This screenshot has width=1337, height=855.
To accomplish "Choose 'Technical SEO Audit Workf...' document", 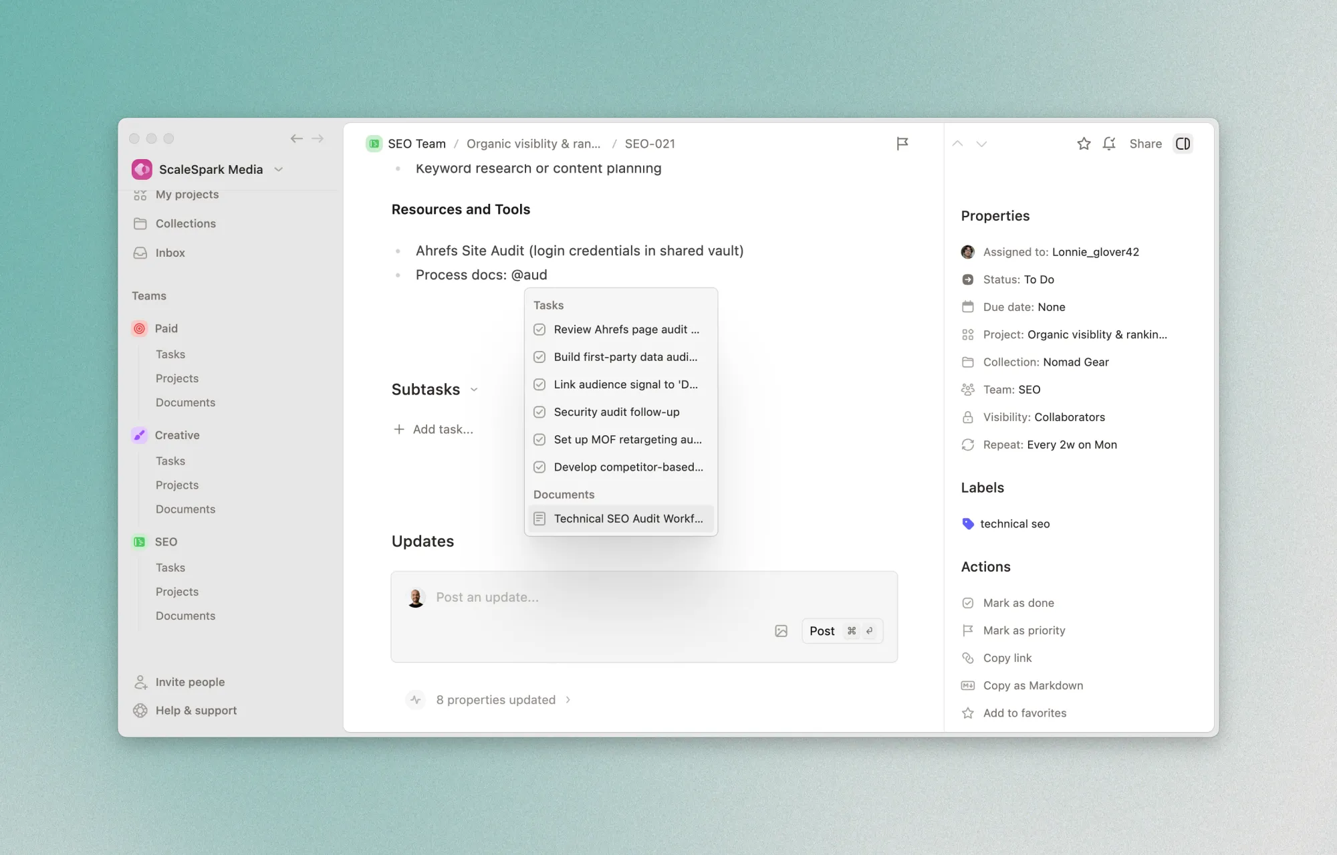I will pos(627,519).
